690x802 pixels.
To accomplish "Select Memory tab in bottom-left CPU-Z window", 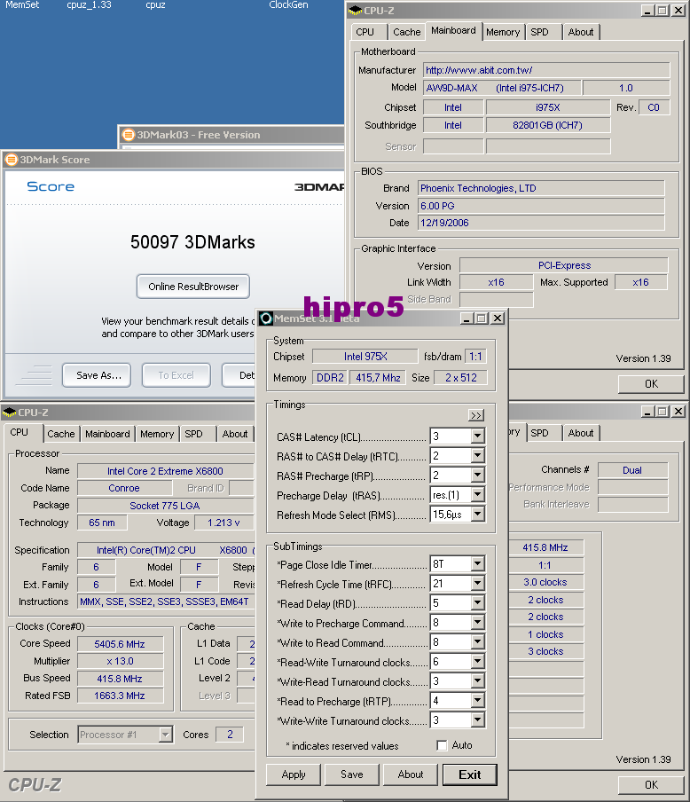I will coord(157,434).
